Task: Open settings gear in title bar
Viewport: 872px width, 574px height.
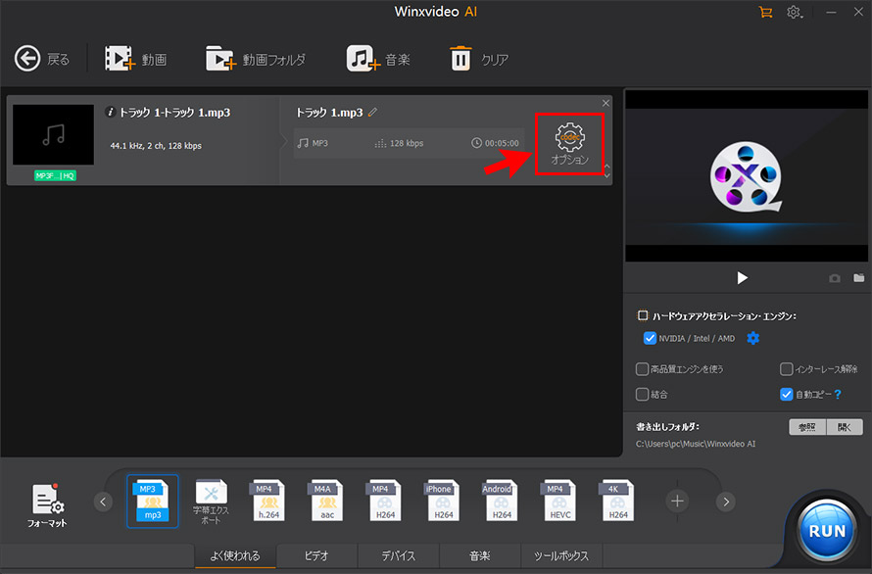Action: coord(795,12)
